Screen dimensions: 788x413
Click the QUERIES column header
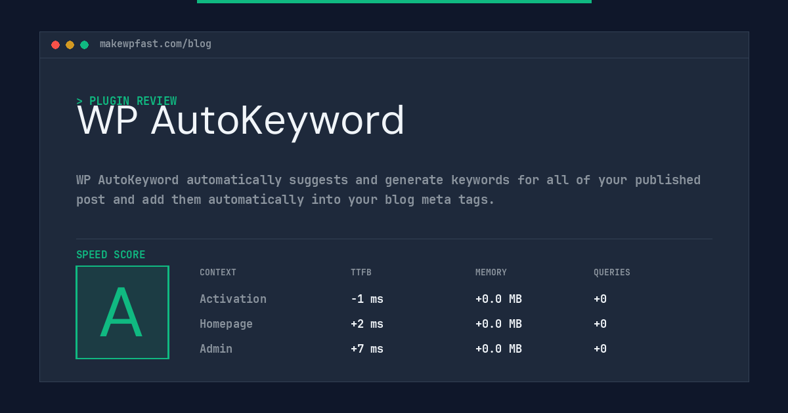tap(612, 273)
